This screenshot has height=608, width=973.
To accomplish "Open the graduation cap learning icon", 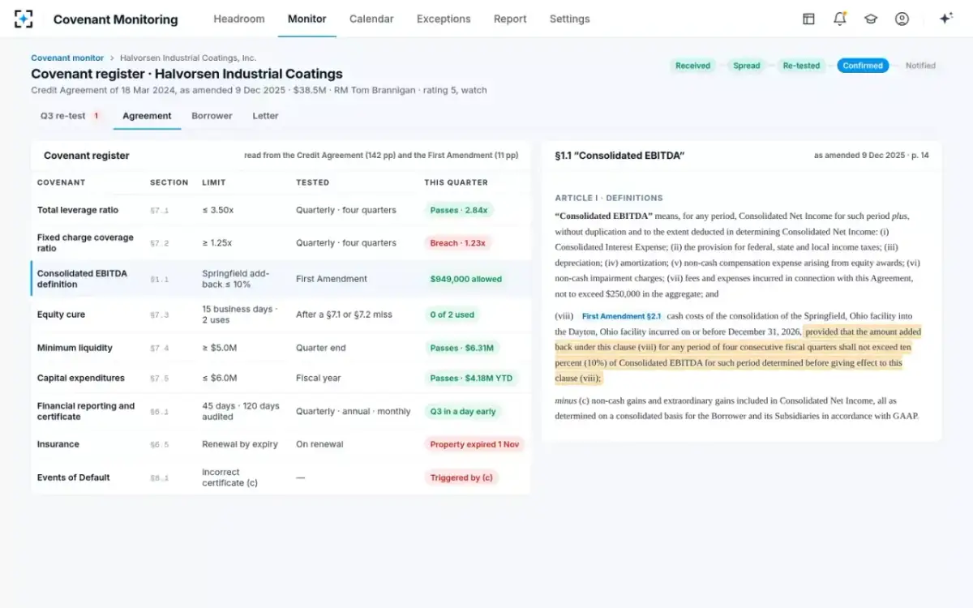I will coord(871,19).
